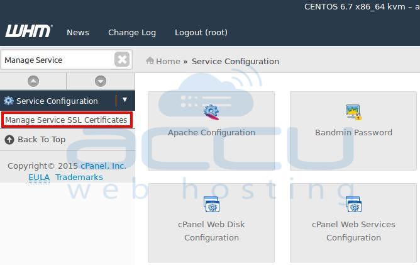420x265 pixels.
Task: Collapse the Service Configuration dropdown arrow
Action: pos(125,100)
